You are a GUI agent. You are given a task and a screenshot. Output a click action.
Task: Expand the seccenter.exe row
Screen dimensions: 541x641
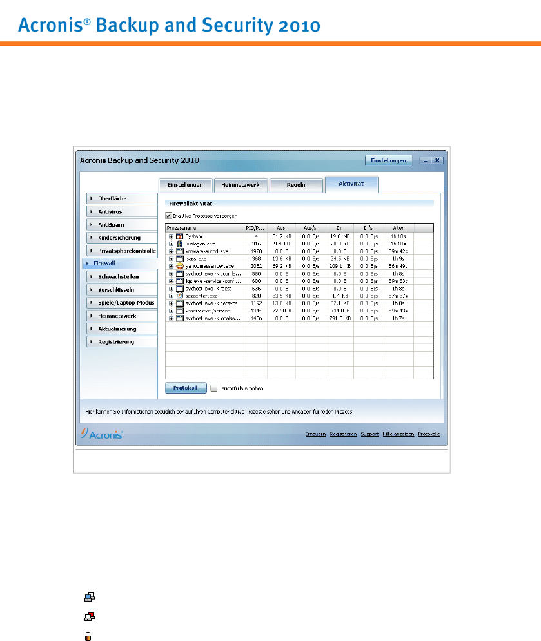[171, 296]
